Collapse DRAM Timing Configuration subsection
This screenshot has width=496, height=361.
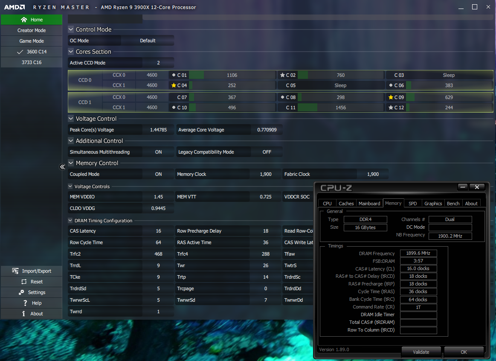point(70,221)
